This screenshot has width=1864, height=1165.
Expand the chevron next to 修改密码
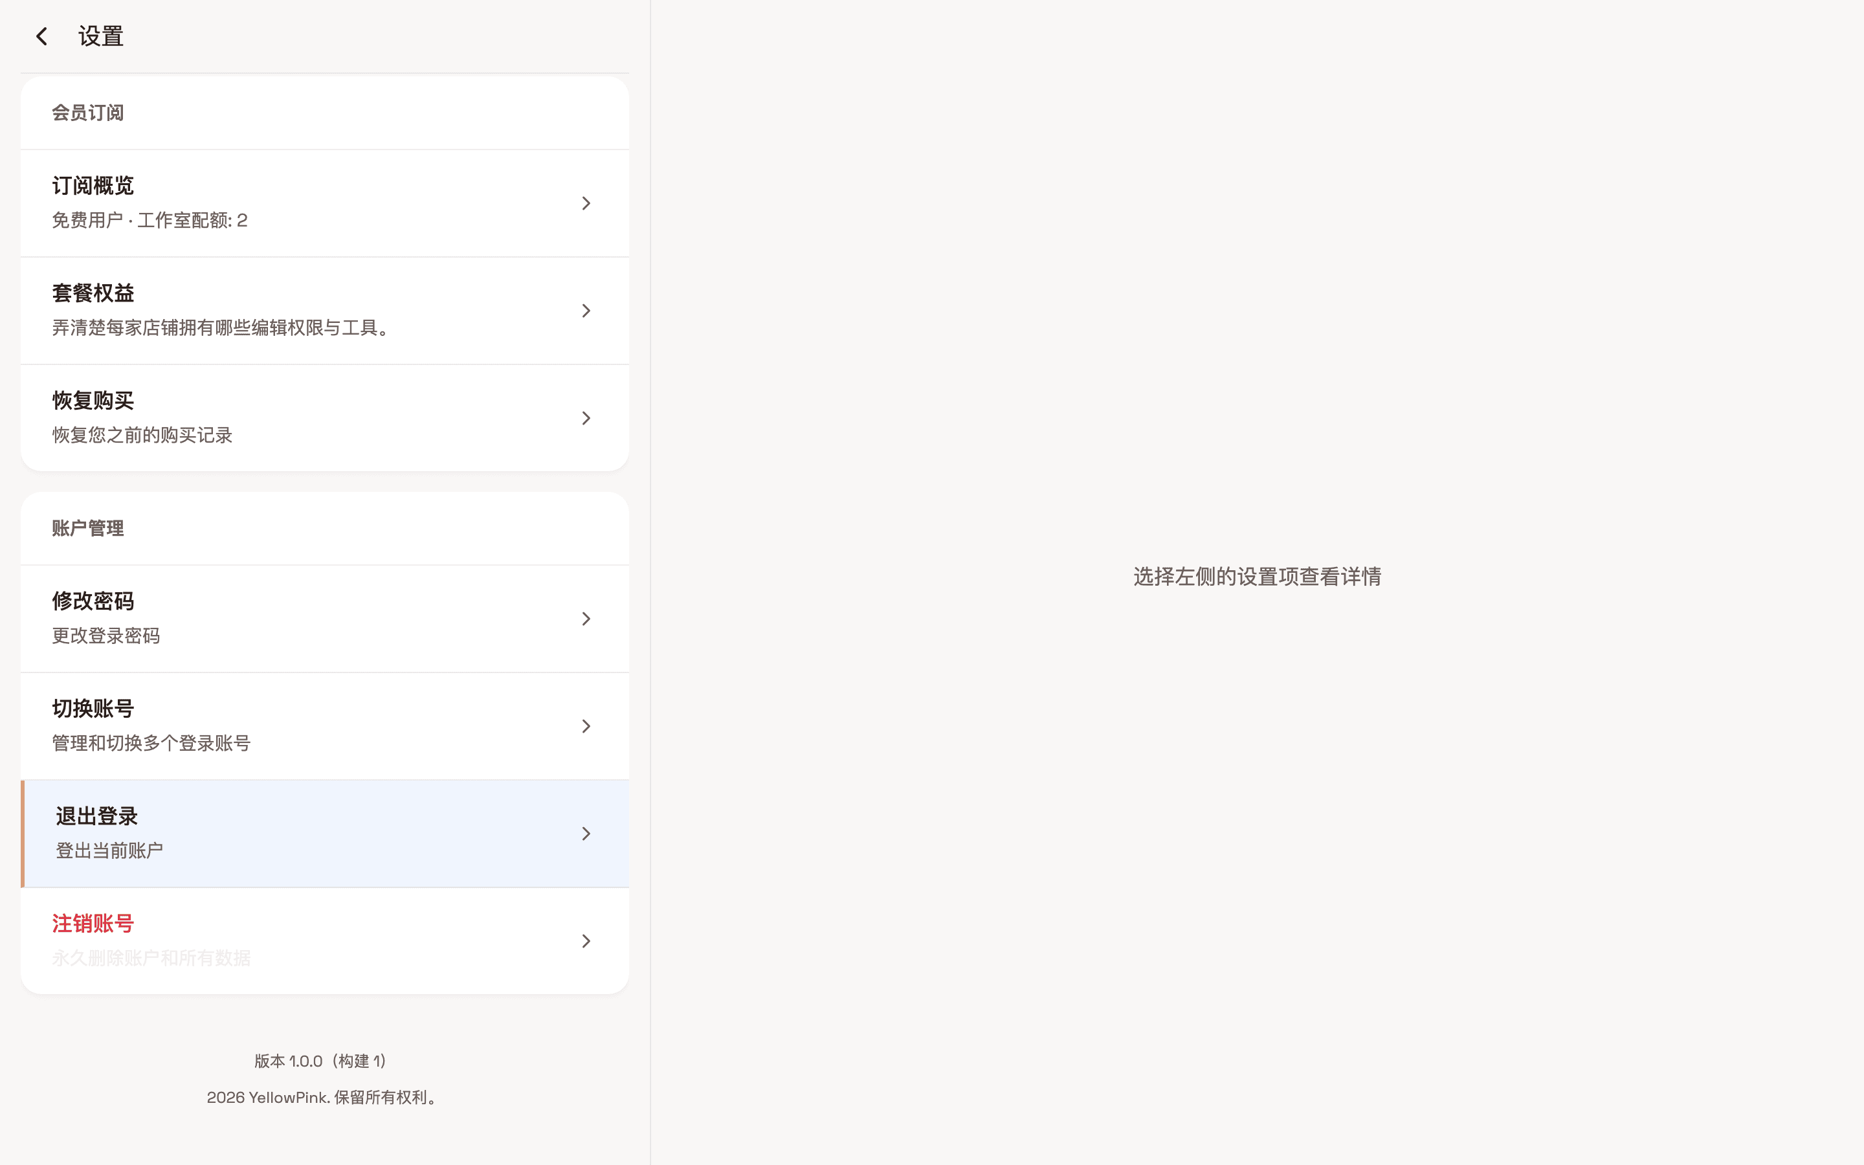pos(586,618)
